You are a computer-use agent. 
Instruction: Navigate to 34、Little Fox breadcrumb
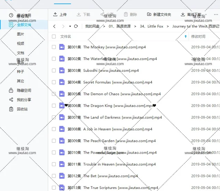152,26
